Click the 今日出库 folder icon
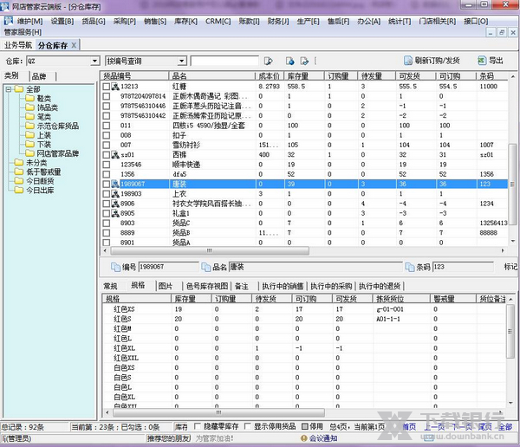520x447 pixels. [x=19, y=190]
